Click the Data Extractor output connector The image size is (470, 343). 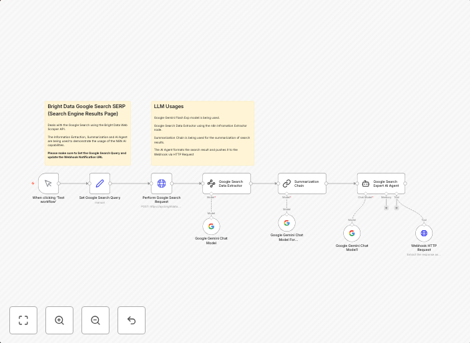pos(251,184)
